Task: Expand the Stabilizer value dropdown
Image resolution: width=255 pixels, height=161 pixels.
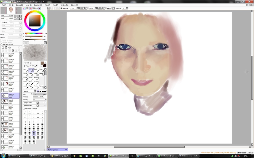Action: click(127, 8)
